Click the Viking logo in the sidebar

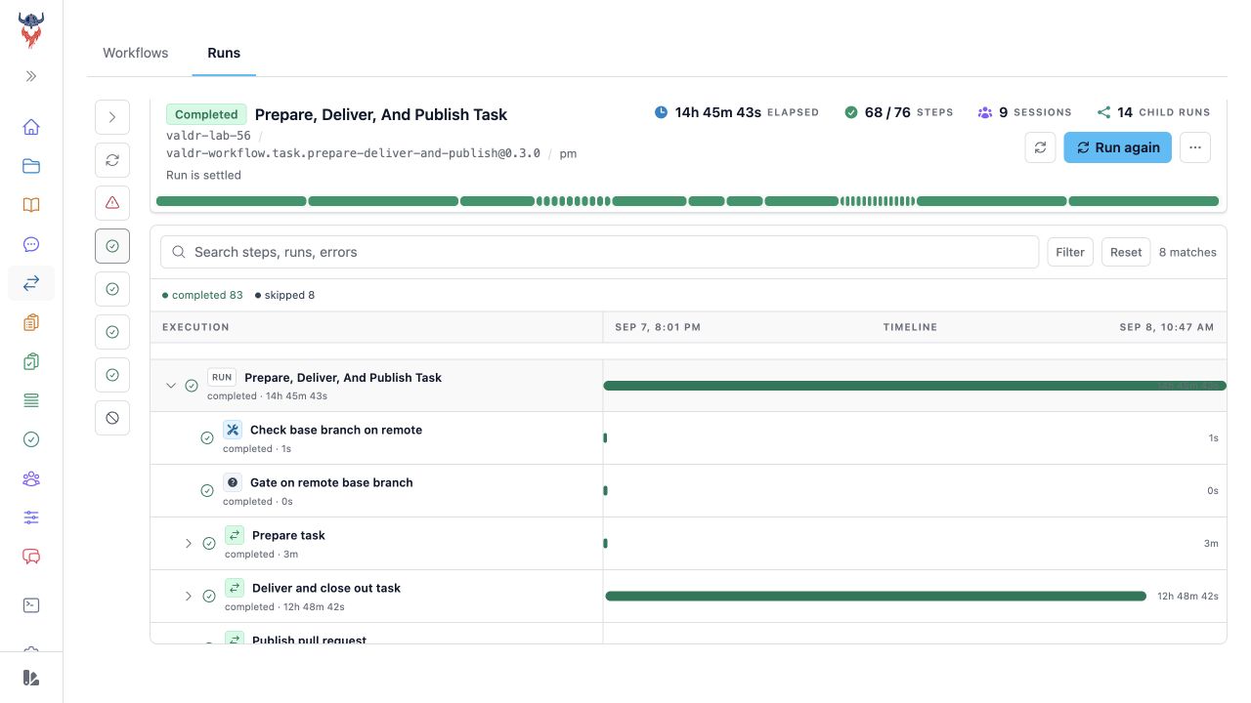[31, 30]
